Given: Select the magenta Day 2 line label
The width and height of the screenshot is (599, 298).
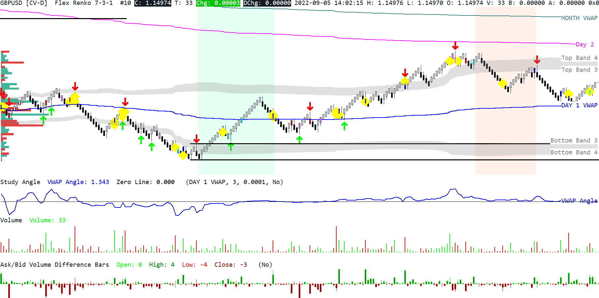Looking at the screenshot, I should point(585,44).
